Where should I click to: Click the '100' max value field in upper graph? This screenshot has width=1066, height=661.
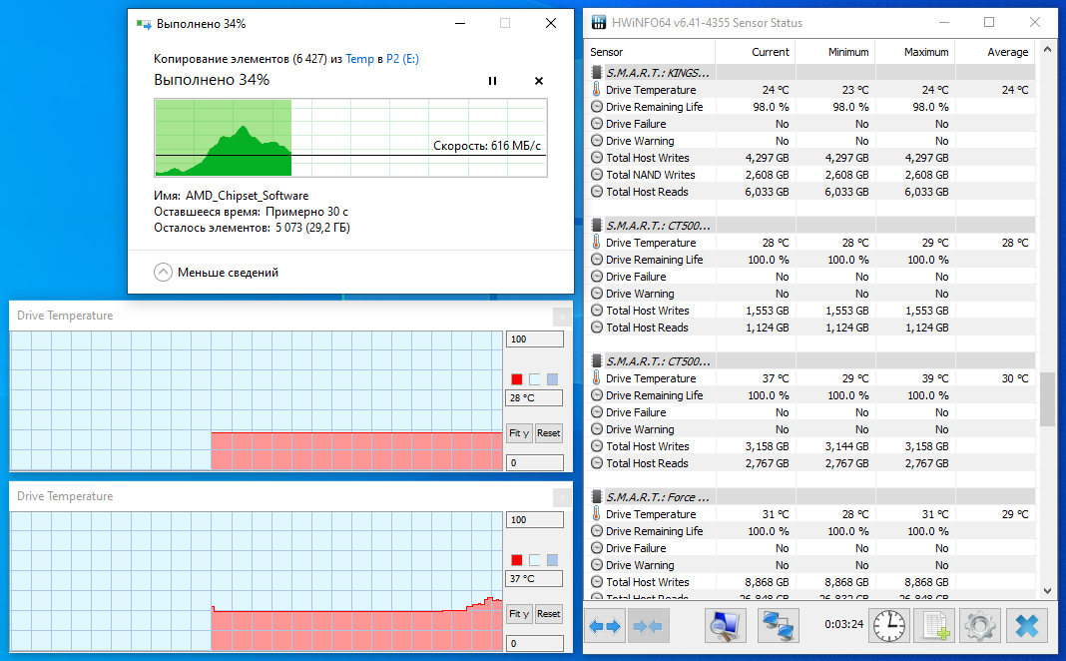pos(534,338)
